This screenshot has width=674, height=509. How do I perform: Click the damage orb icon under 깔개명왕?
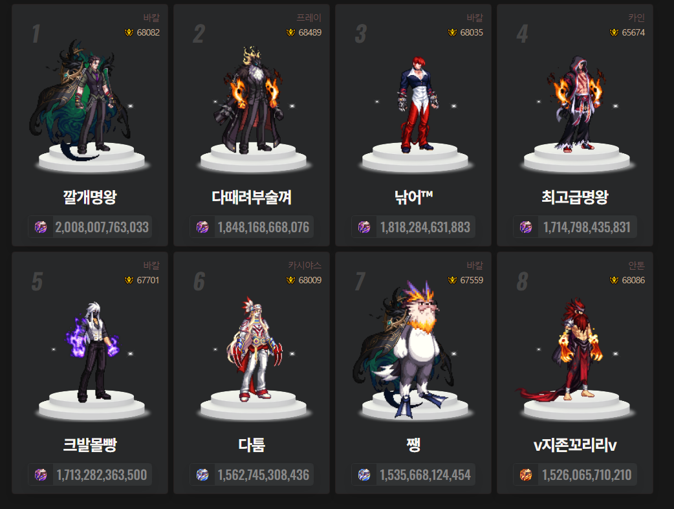[x=41, y=226]
